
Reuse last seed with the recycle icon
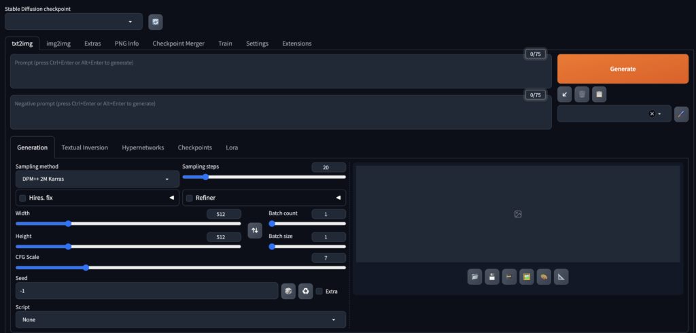click(x=306, y=291)
